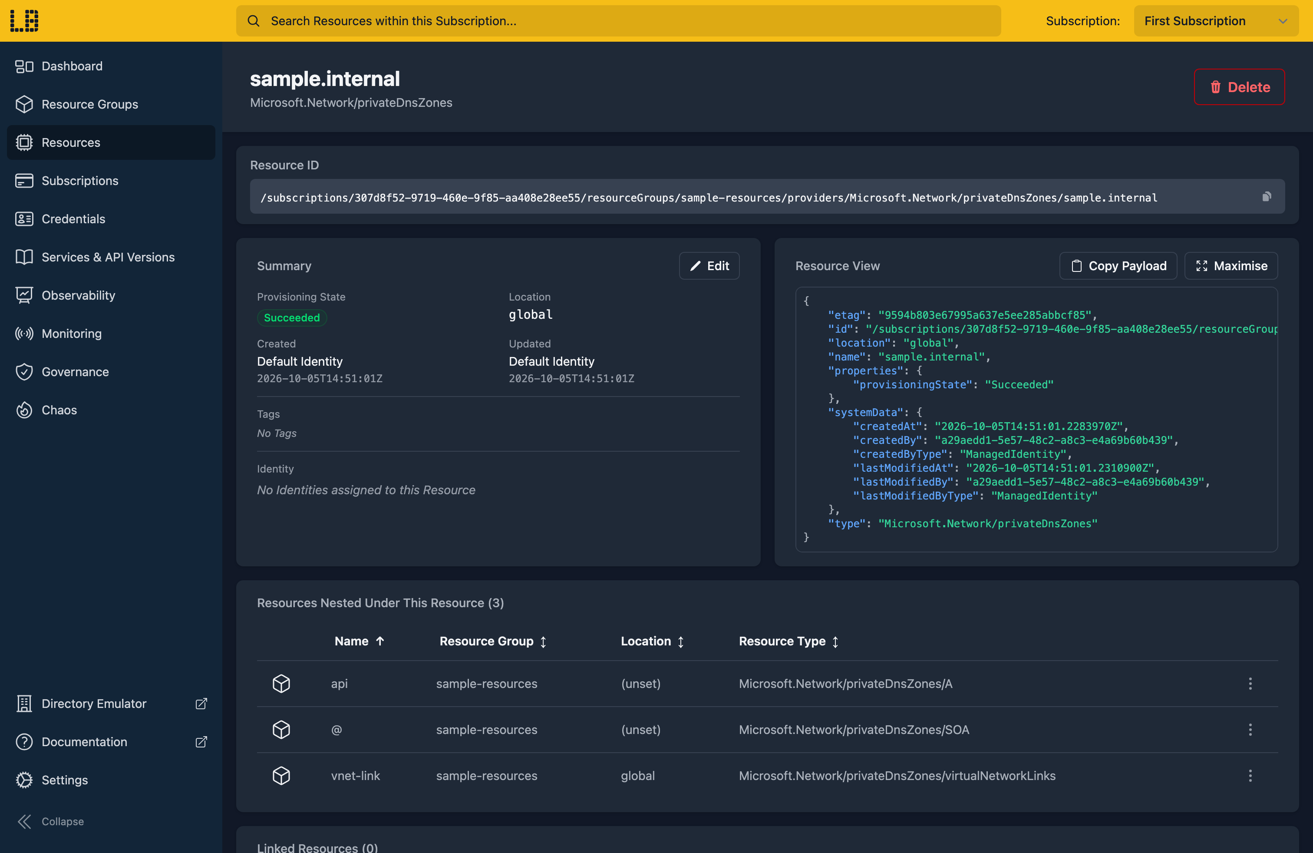Click the Governance shield icon
The height and width of the screenshot is (853, 1313).
coord(24,372)
